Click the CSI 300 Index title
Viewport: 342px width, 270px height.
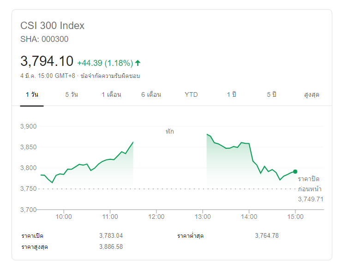[53, 26]
